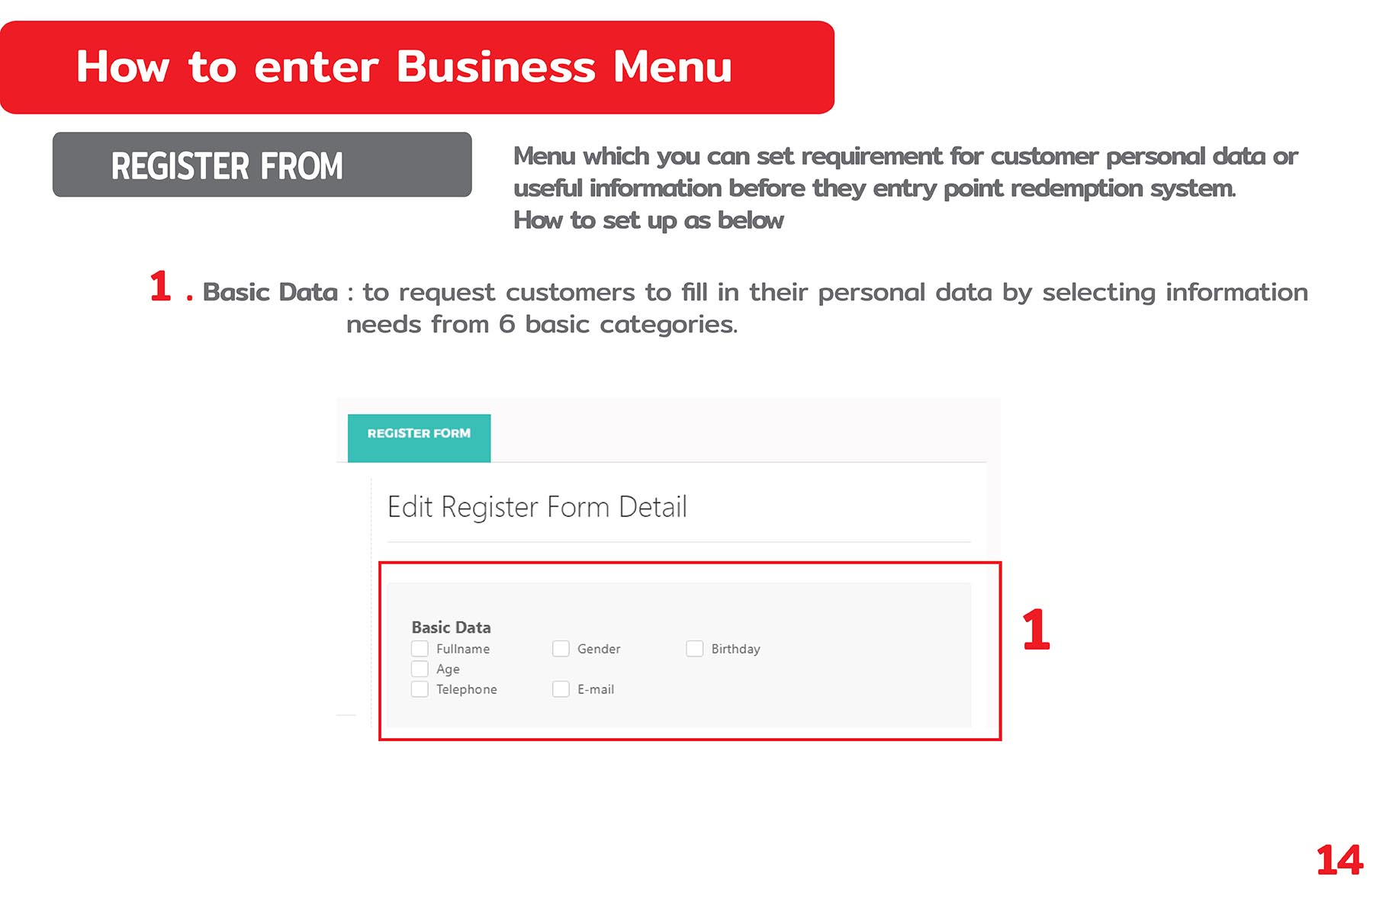Click the bold Basic Data step description
The height and width of the screenshot is (915, 1373).
270,292
